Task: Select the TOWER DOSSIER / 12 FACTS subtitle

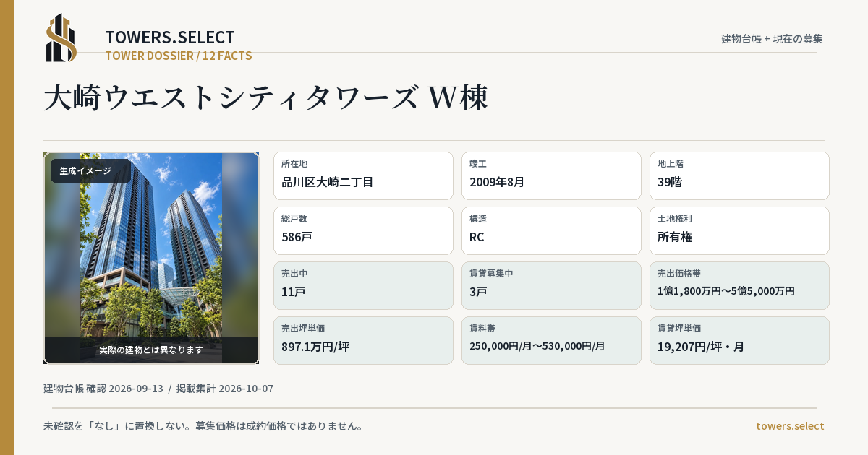Action: (x=179, y=56)
